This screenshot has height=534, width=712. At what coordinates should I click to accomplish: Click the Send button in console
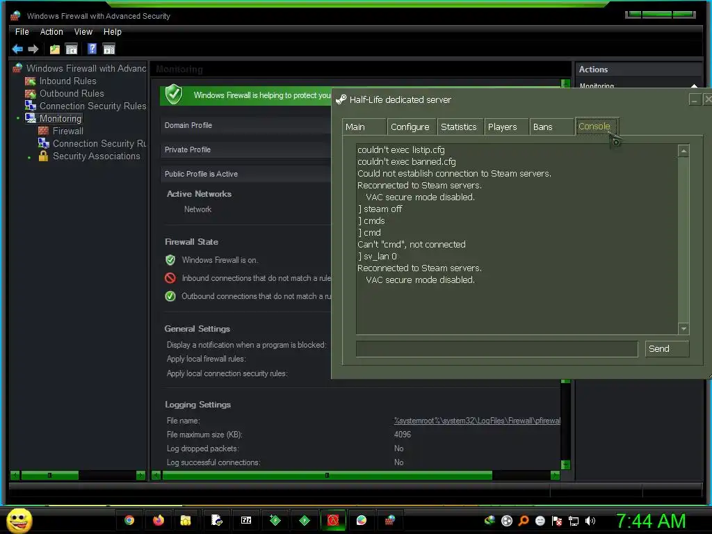coord(667,349)
